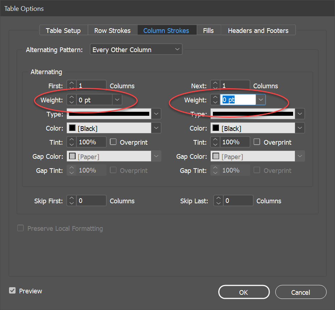Increment the left Tint percentage stepper
Viewport: 335px width, 310px height.
click(72, 140)
